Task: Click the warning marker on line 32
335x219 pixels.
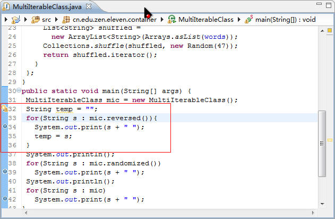Action: (x=4, y=108)
